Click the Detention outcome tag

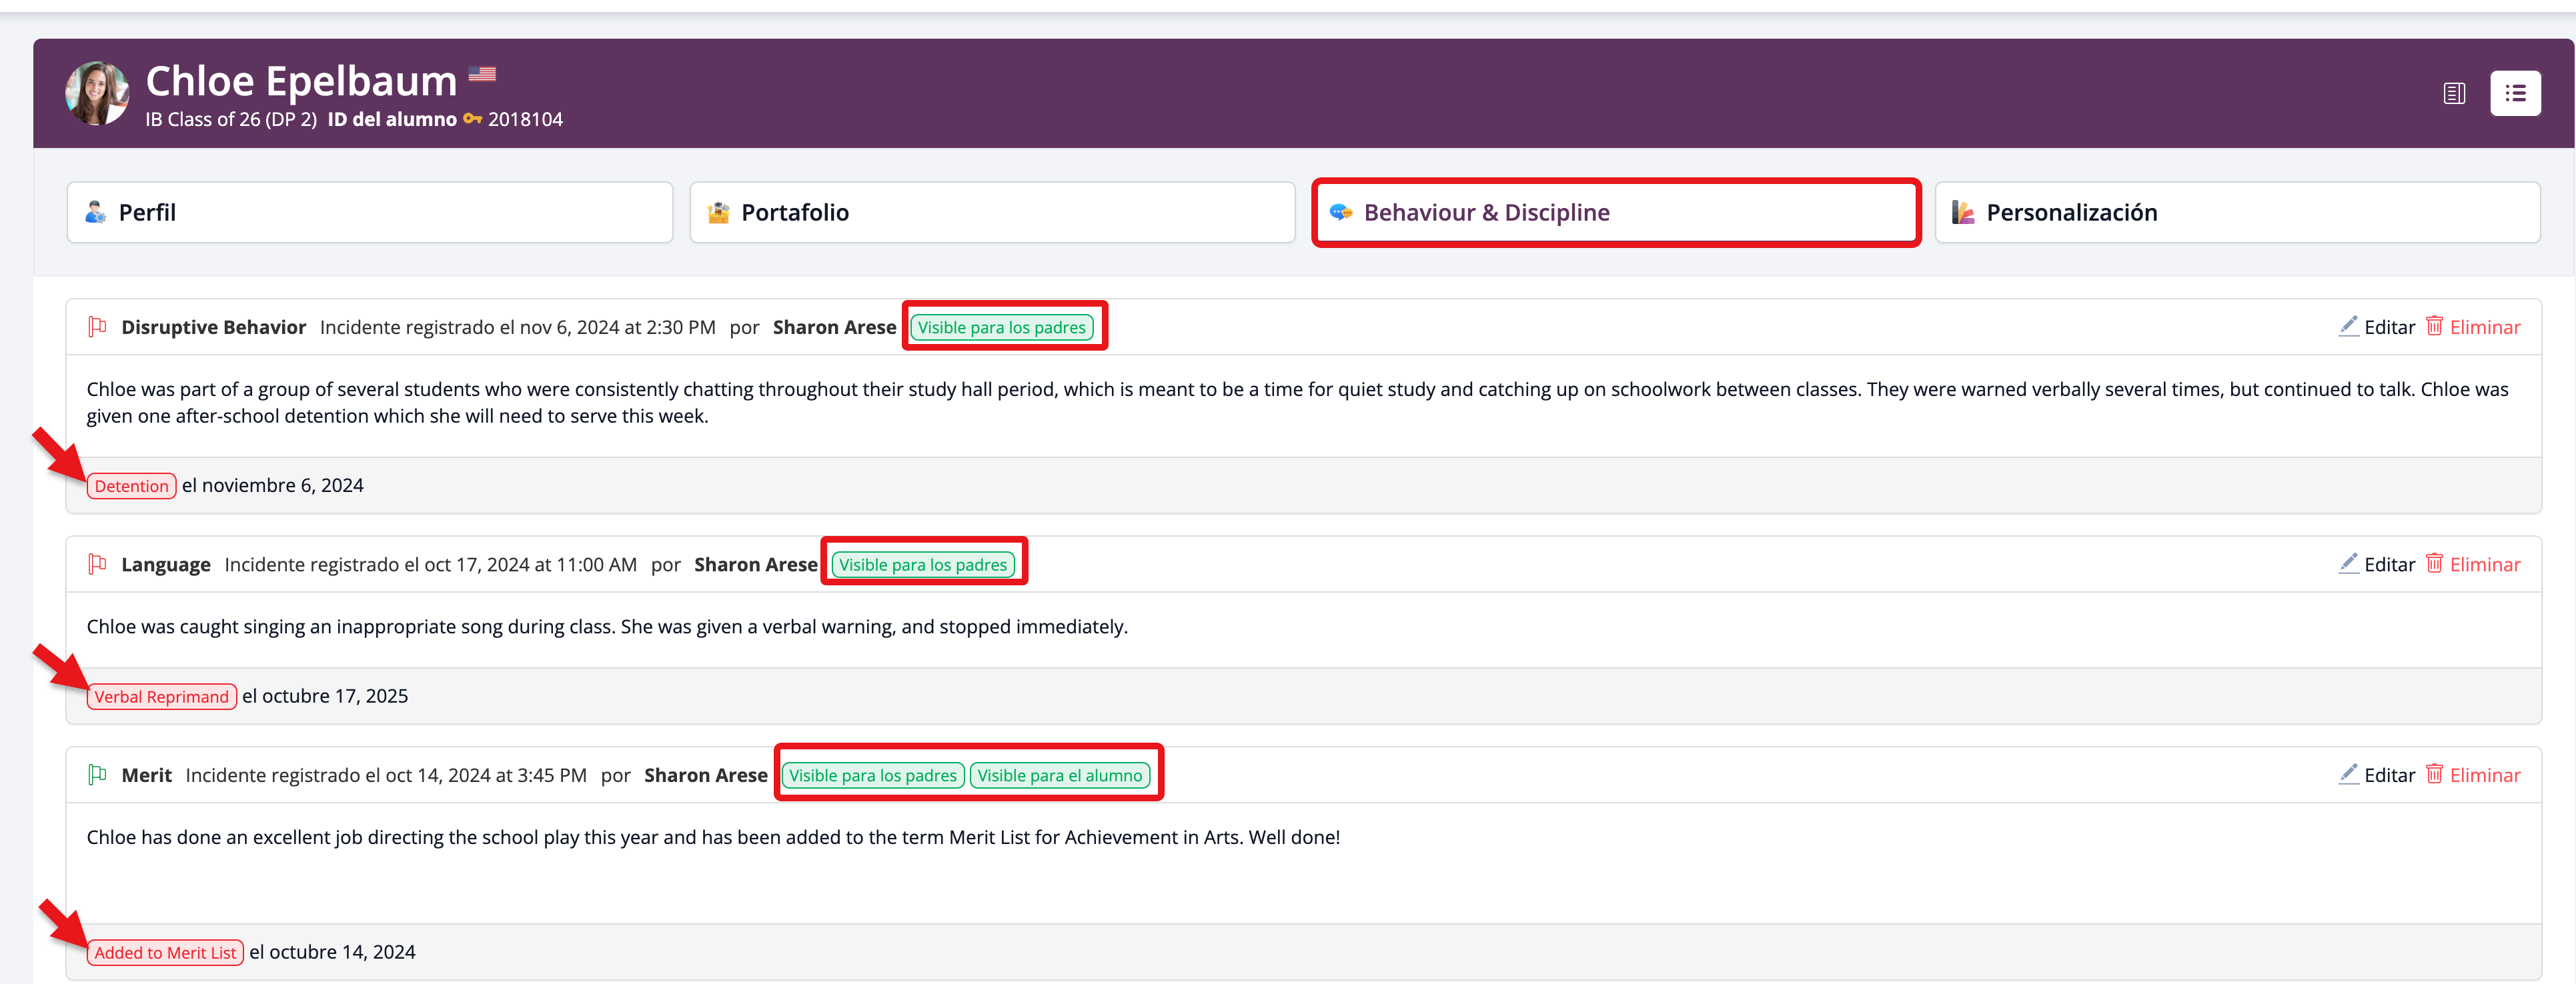point(131,487)
